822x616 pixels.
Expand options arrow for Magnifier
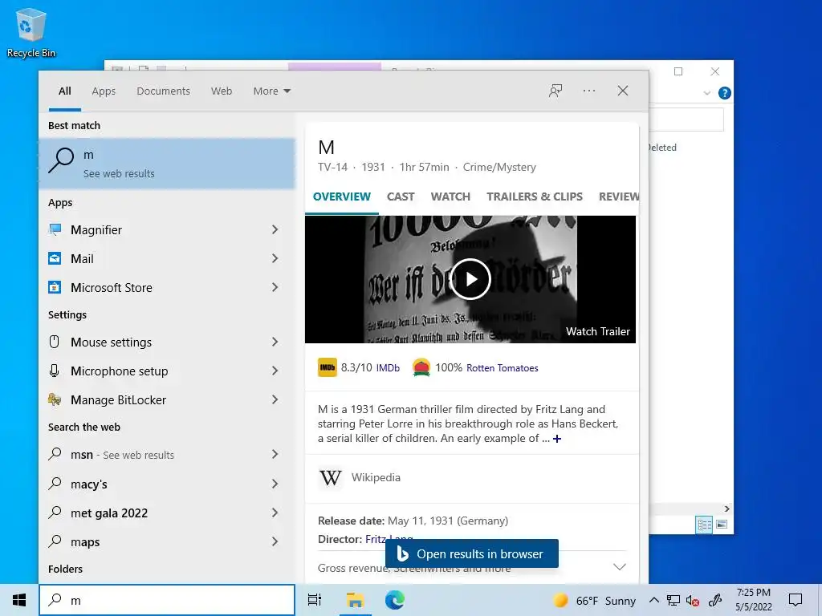(275, 229)
